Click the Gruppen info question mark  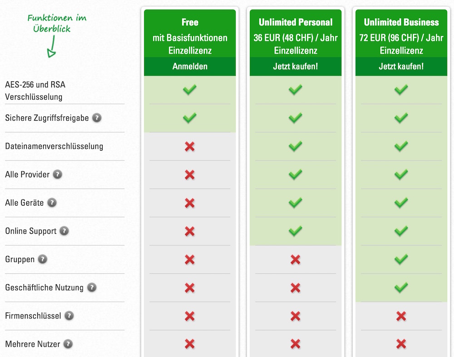tap(43, 259)
